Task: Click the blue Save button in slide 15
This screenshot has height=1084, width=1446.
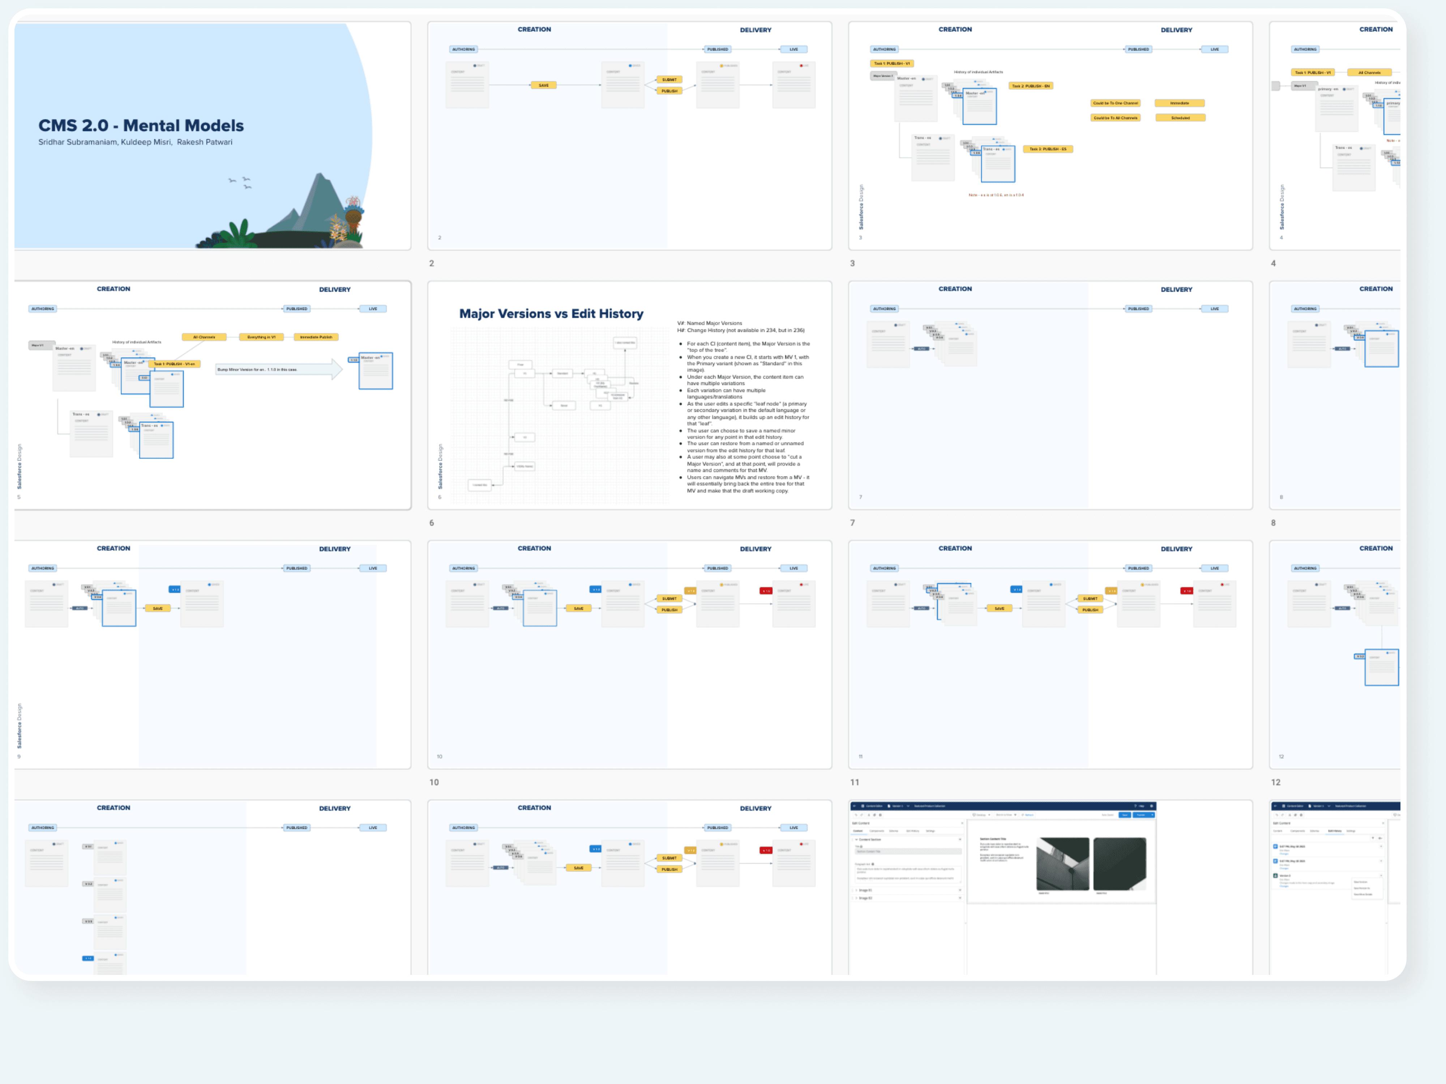Action: (x=1124, y=815)
